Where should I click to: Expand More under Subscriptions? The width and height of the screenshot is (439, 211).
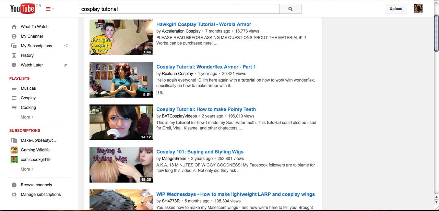click(27, 169)
